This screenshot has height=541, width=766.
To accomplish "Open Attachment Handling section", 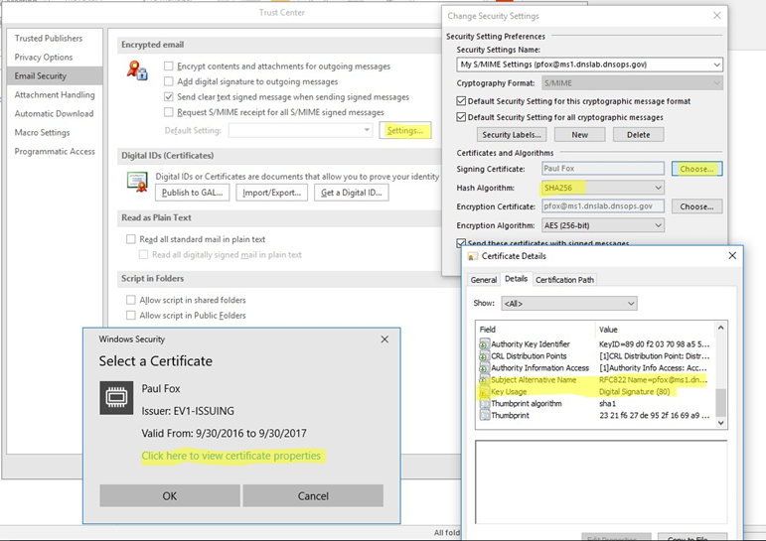I will pos(55,94).
